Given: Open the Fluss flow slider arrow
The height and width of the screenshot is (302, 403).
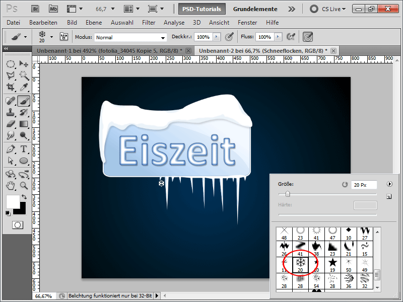Looking at the screenshot, I should 278,37.
